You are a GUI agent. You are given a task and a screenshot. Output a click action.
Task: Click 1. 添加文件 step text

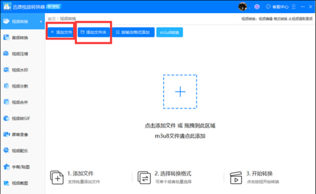pyautogui.click(x=80, y=174)
